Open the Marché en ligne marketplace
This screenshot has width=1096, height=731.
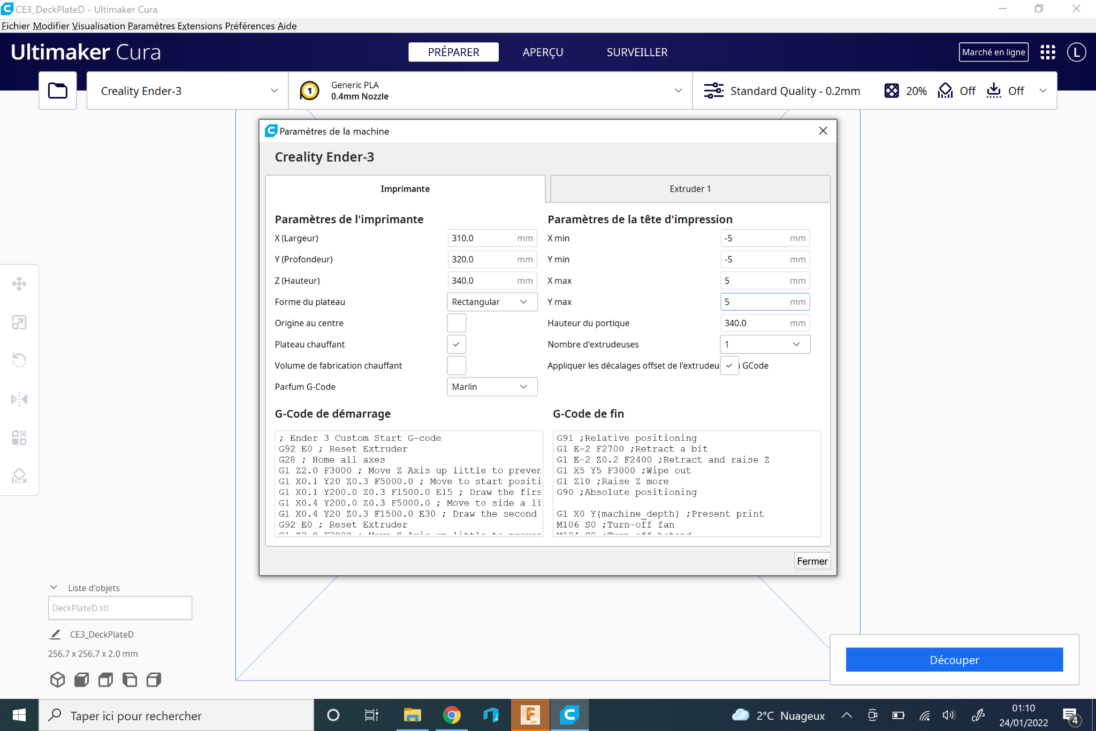coord(994,52)
